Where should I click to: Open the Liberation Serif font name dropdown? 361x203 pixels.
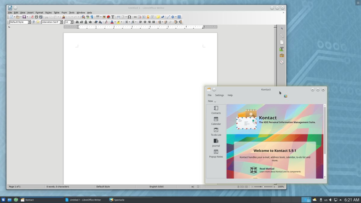pos(61,22)
